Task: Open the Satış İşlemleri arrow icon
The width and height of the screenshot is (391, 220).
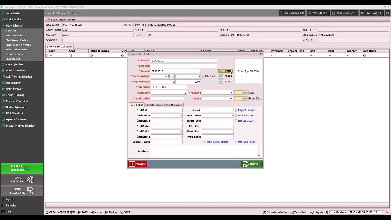Action: click(x=3, y=89)
